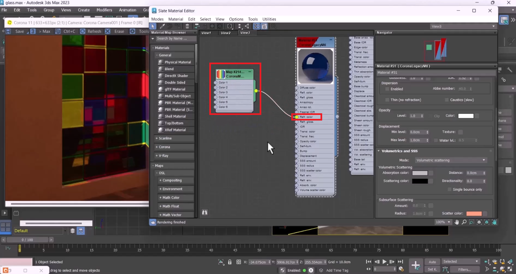Enable the Dispersion checkbox
The image size is (516, 274).
tap(387, 89)
